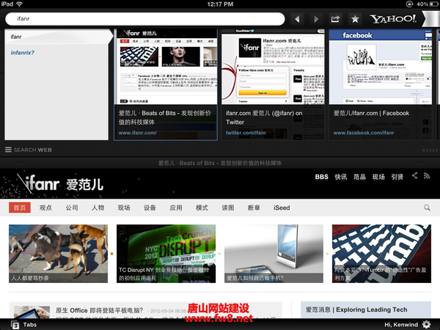Open the 现场 header link
Image resolution: width=440 pixels, height=330 pixels.
[x=378, y=177]
